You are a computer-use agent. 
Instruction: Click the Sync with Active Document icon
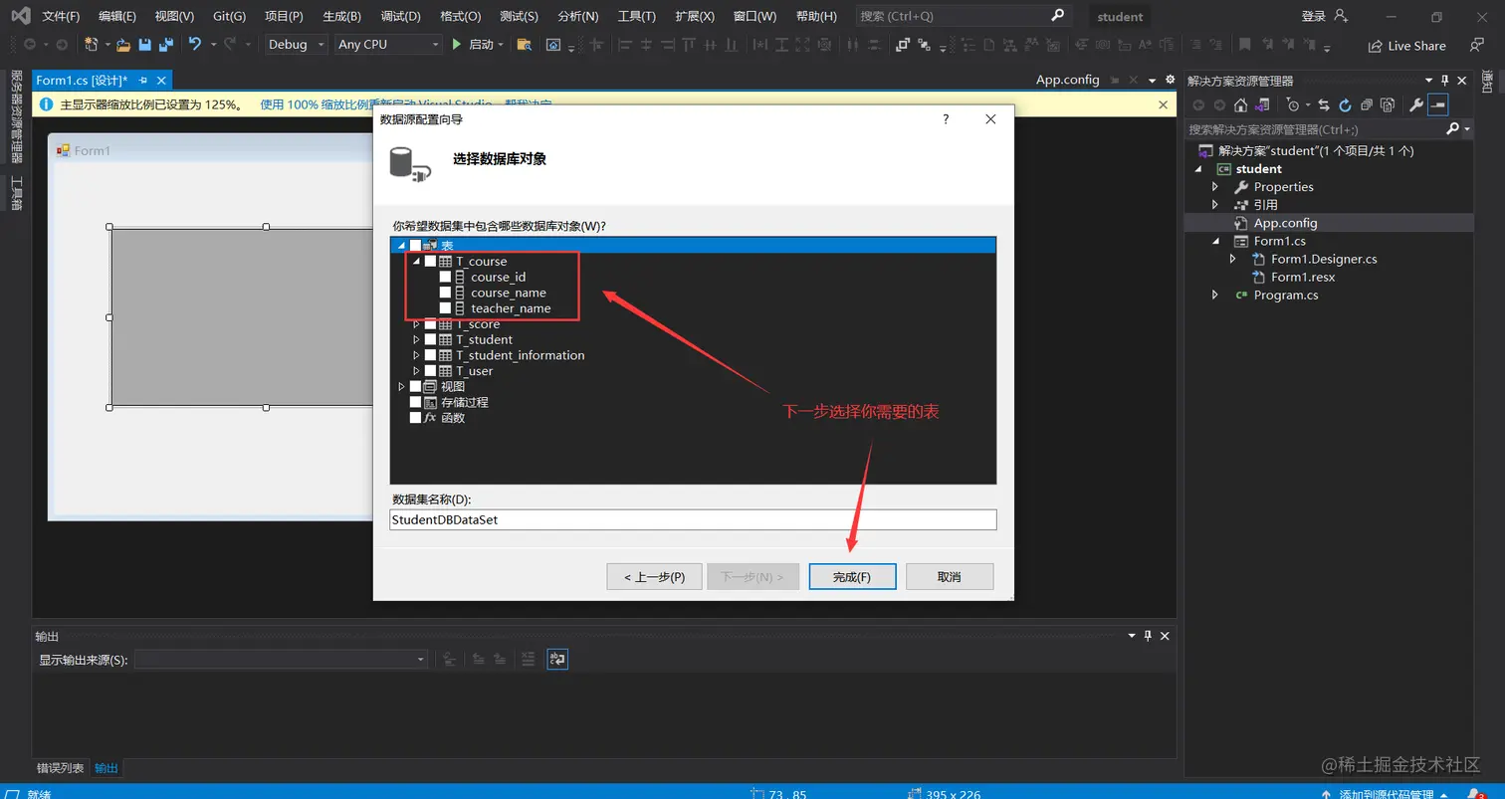tap(1324, 104)
